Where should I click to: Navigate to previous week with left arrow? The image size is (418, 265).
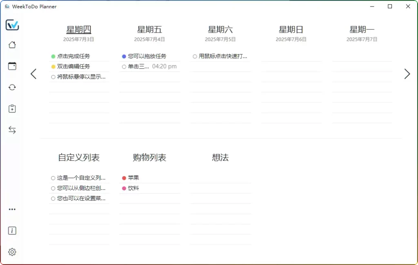[x=34, y=74]
